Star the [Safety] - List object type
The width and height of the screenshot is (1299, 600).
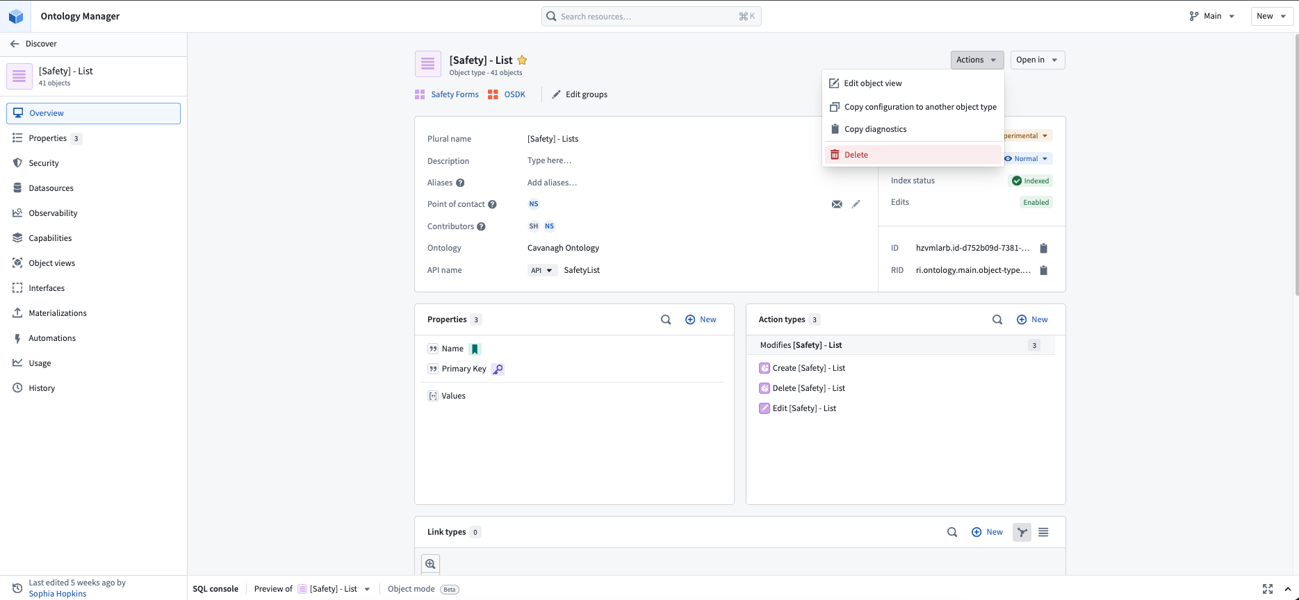click(x=522, y=60)
